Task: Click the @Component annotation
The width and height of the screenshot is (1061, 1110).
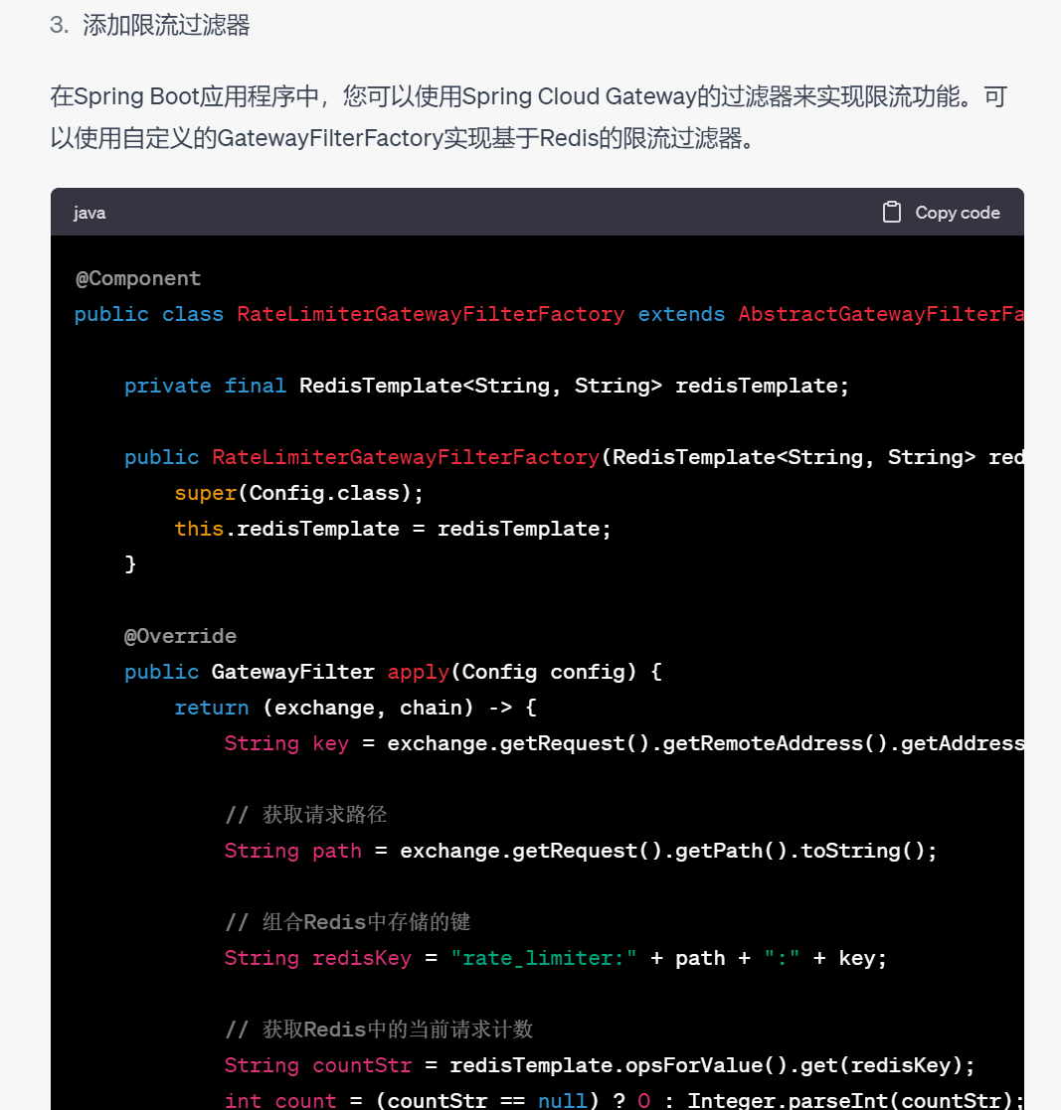Action: coord(138,278)
